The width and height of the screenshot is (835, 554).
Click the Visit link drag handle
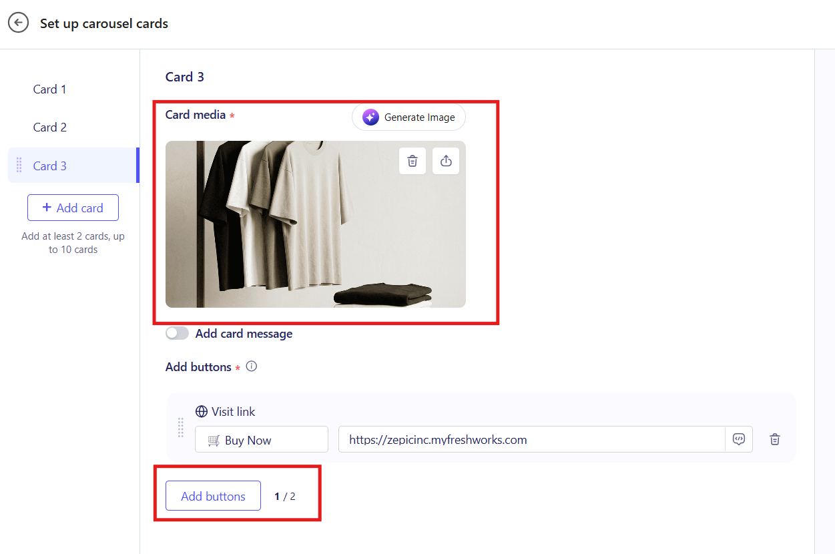pyautogui.click(x=180, y=428)
